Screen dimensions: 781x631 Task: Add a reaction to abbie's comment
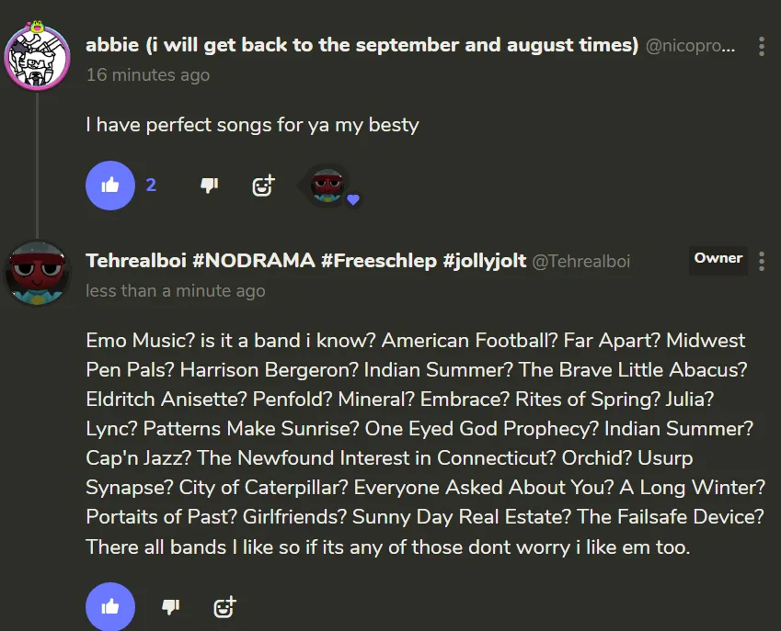pyautogui.click(x=263, y=186)
